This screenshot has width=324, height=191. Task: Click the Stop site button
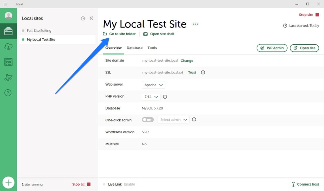tap(309, 15)
